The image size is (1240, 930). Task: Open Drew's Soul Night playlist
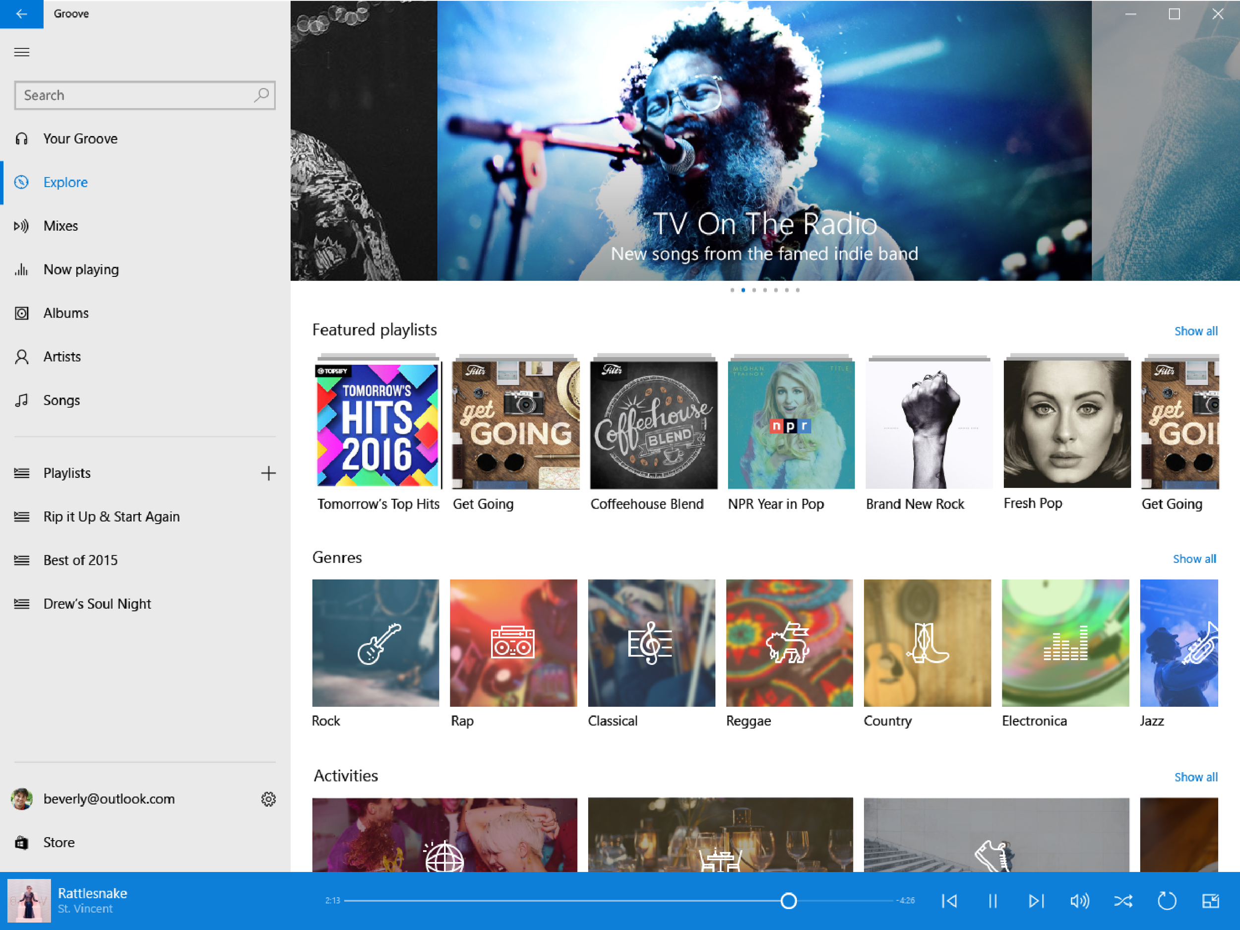145,603
